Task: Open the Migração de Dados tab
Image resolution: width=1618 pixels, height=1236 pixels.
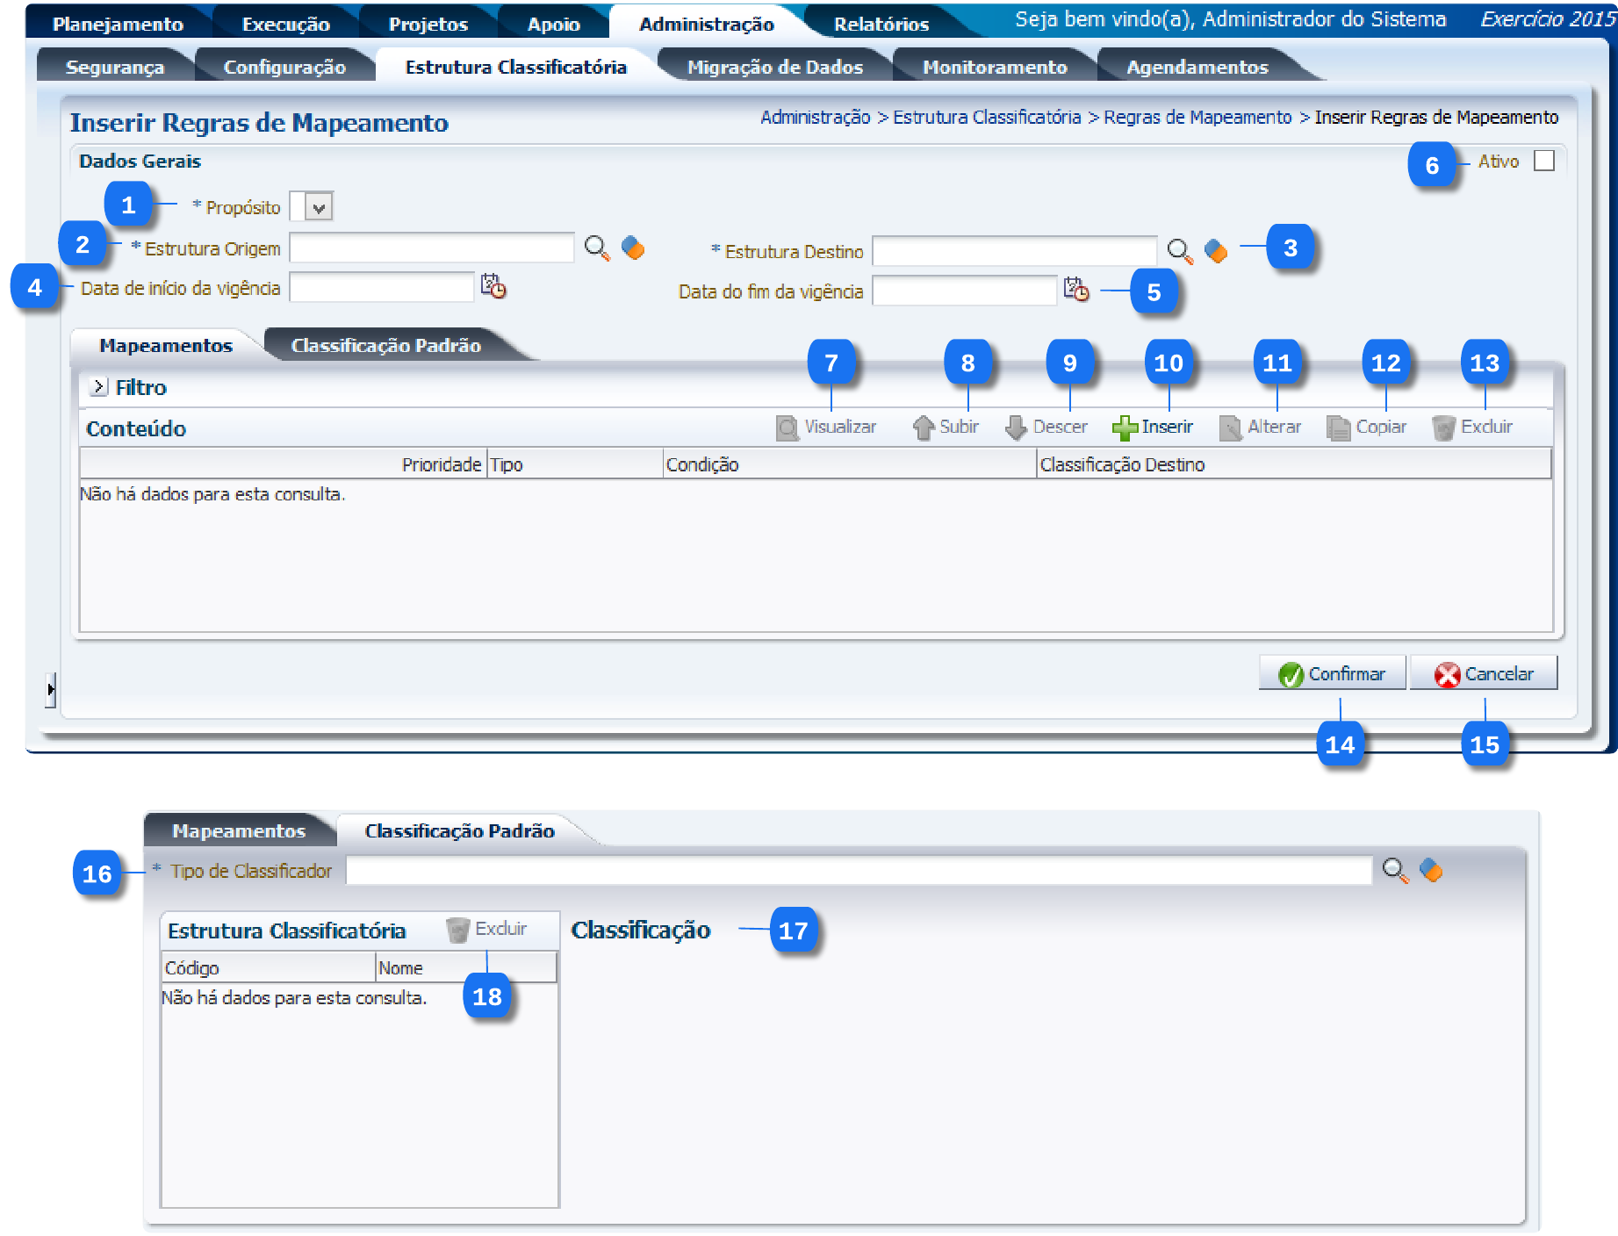Action: click(x=774, y=68)
